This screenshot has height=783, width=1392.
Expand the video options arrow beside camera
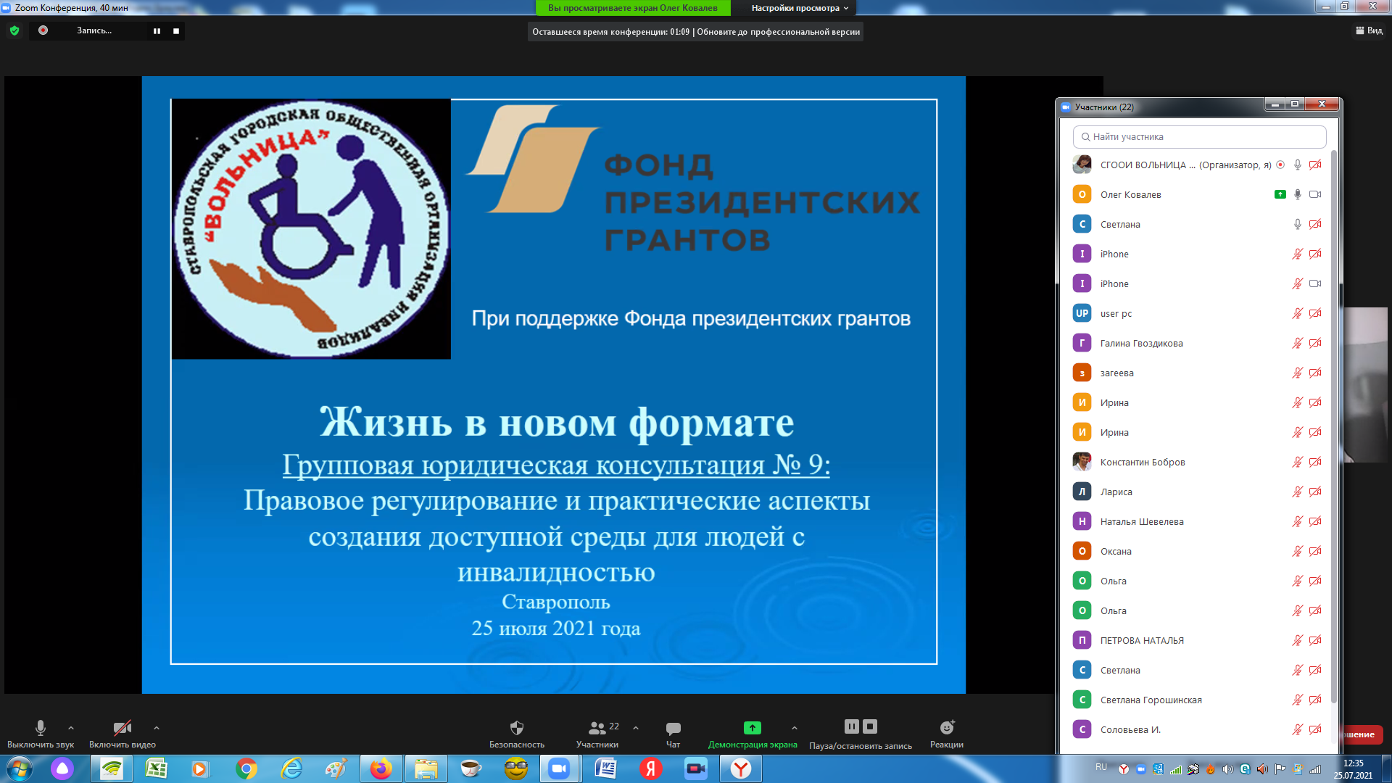coord(157,728)
